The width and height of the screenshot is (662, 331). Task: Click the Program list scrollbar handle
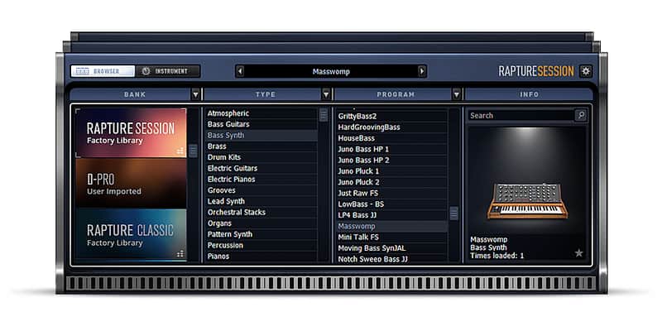tap(453, 213)
